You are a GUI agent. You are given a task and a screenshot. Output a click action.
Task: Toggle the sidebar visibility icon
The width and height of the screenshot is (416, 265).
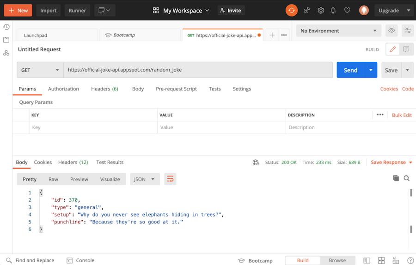367,260
